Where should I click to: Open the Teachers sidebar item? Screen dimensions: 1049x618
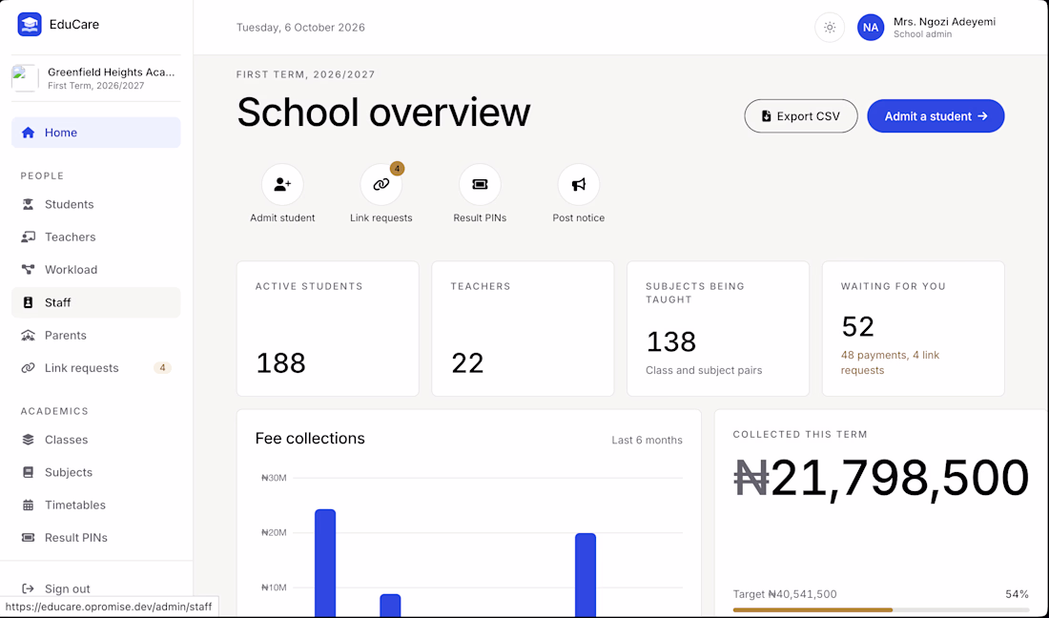click(x=95, y=237)
